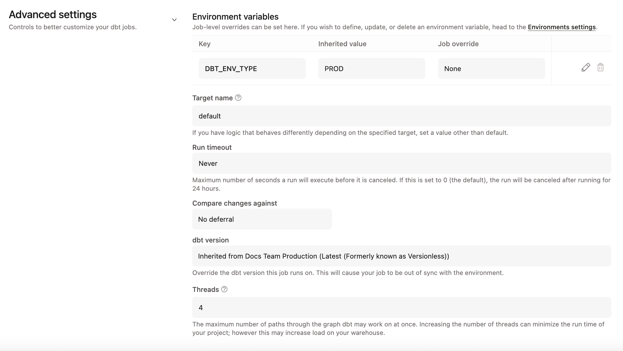Select the Job override field showing None
The width and height of the screenshot is (623, 351).
pyautogui.click(x=491, y=68)
